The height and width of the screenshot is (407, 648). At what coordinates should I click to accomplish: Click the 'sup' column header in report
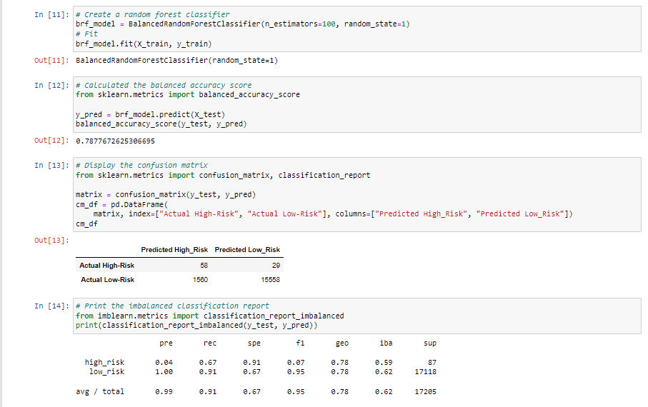tap(430, 343)
